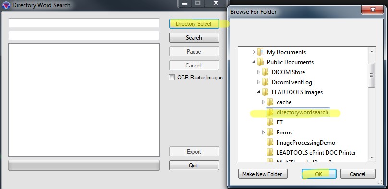Select the Public Documents tree entry
This screenshot has width=388, height=189.
coord(290,62)
